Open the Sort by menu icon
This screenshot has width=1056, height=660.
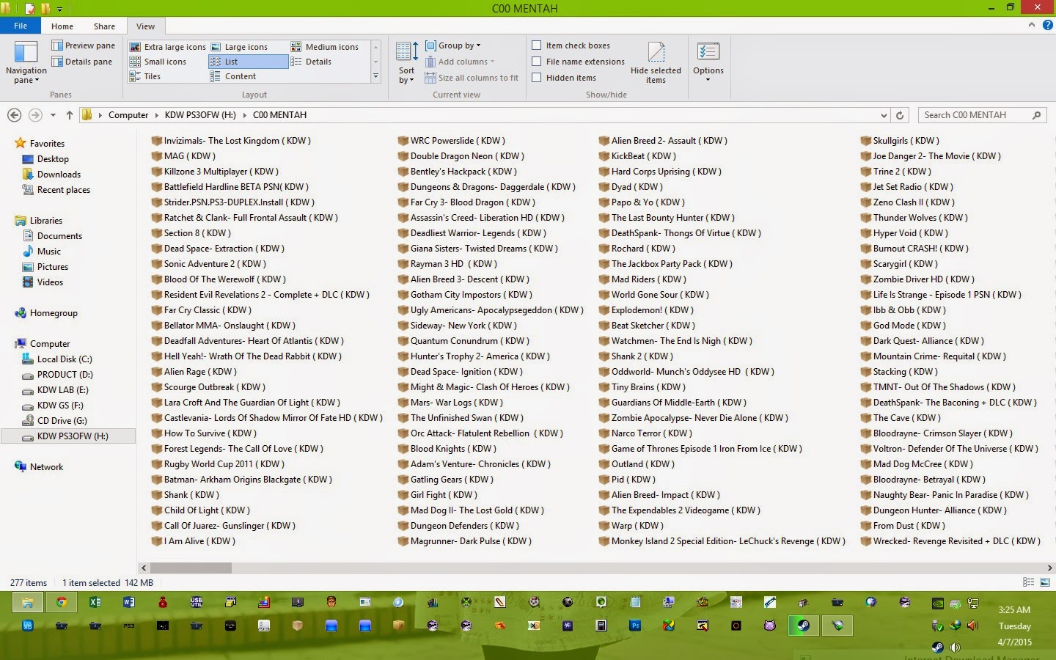click(407, 52)
